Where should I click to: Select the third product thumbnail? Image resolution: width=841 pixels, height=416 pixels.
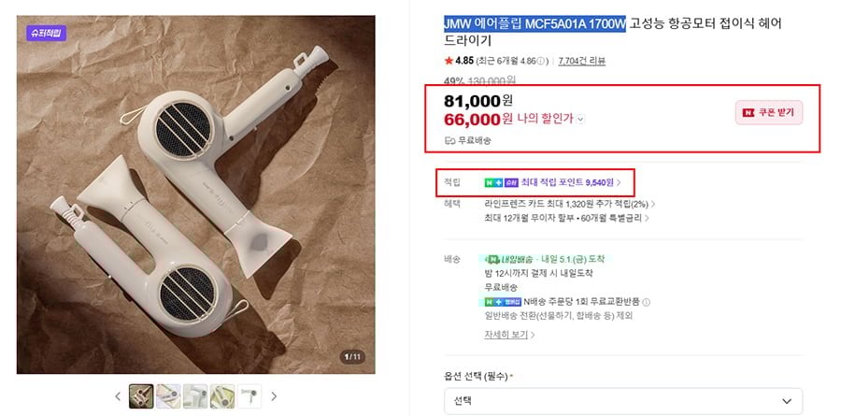pos(195,396)
